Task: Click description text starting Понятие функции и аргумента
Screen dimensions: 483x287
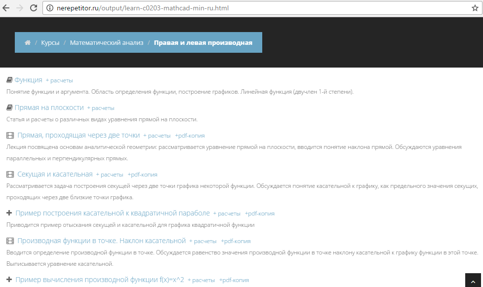Action: click(180, 92)
